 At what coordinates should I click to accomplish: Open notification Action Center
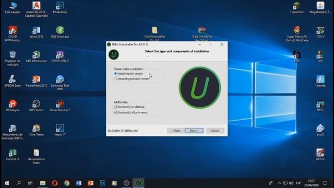coord(325,183)
